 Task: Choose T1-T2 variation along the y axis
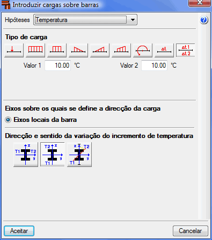tap(26, 155)
